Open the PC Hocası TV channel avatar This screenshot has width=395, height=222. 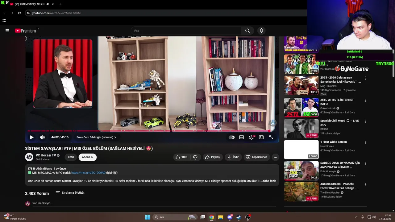point(29,157)
